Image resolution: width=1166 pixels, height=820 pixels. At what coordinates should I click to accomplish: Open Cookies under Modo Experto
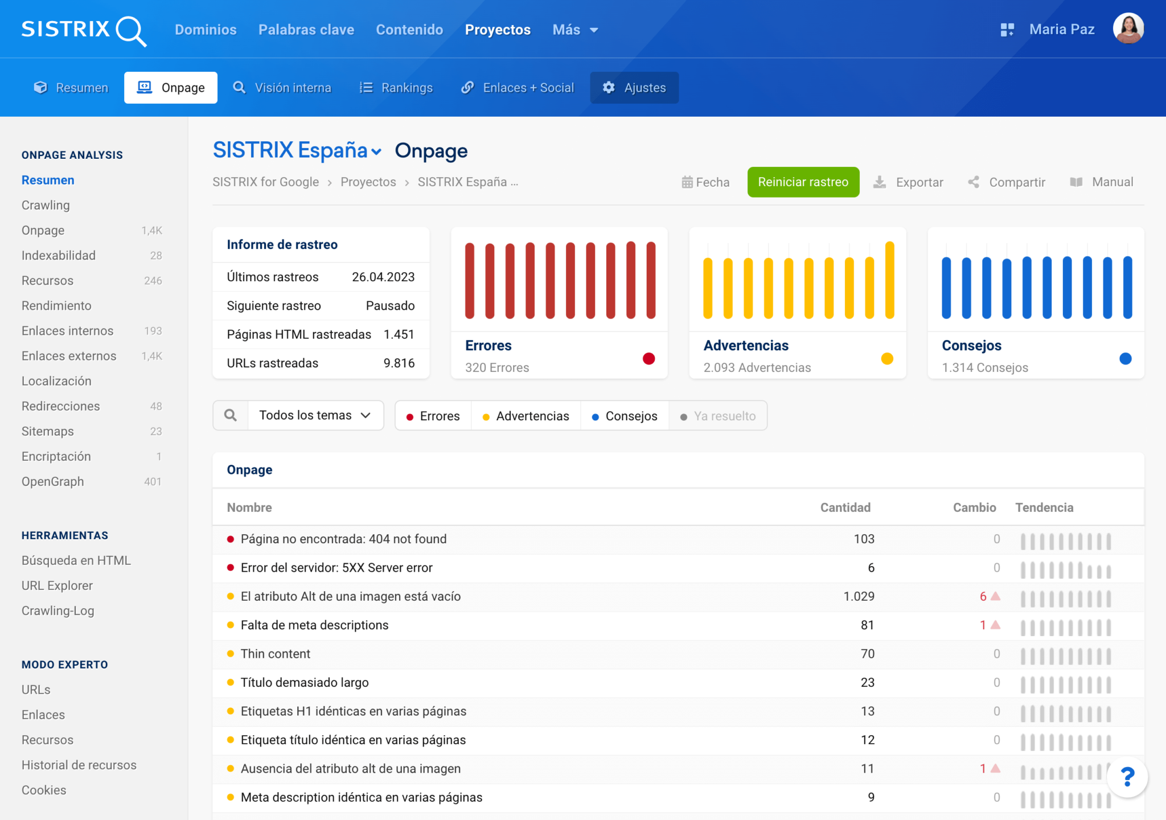pyautogui.click(x=44, y=790)
